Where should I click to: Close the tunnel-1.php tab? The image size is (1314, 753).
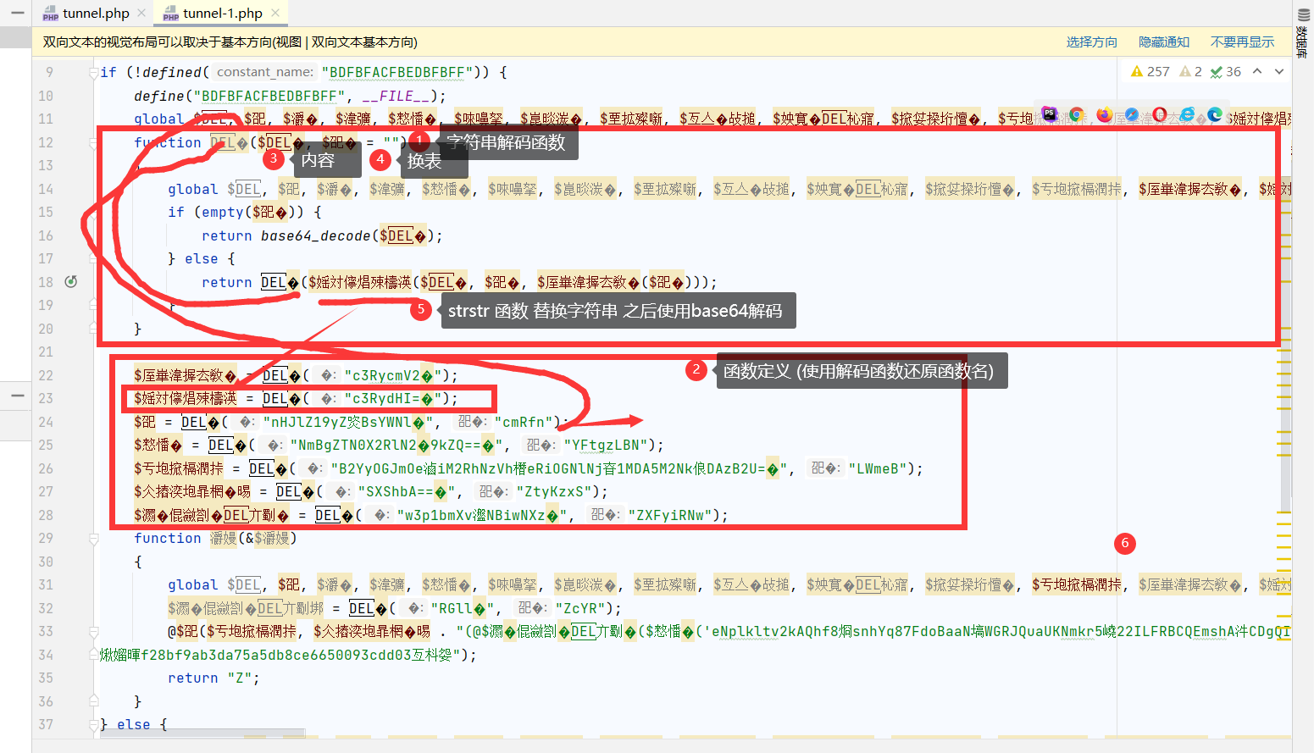[275, 14]
